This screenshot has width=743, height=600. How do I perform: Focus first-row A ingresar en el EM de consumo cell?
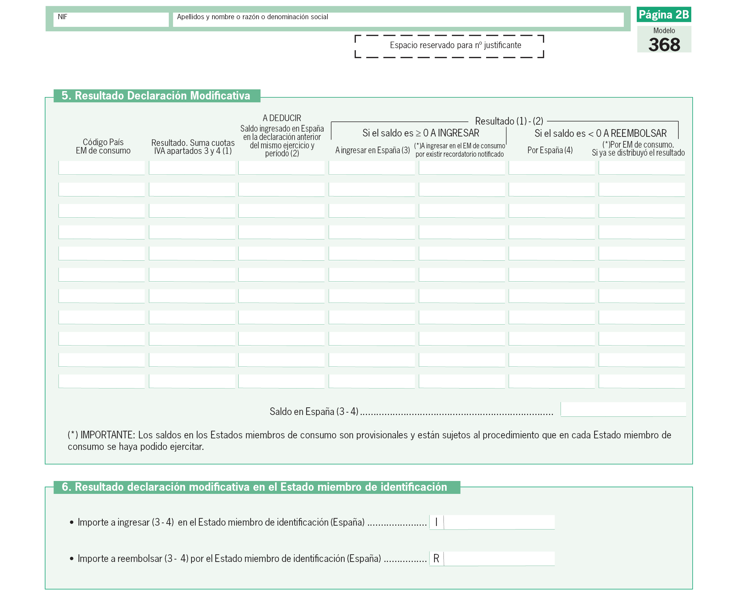[462, 168]
